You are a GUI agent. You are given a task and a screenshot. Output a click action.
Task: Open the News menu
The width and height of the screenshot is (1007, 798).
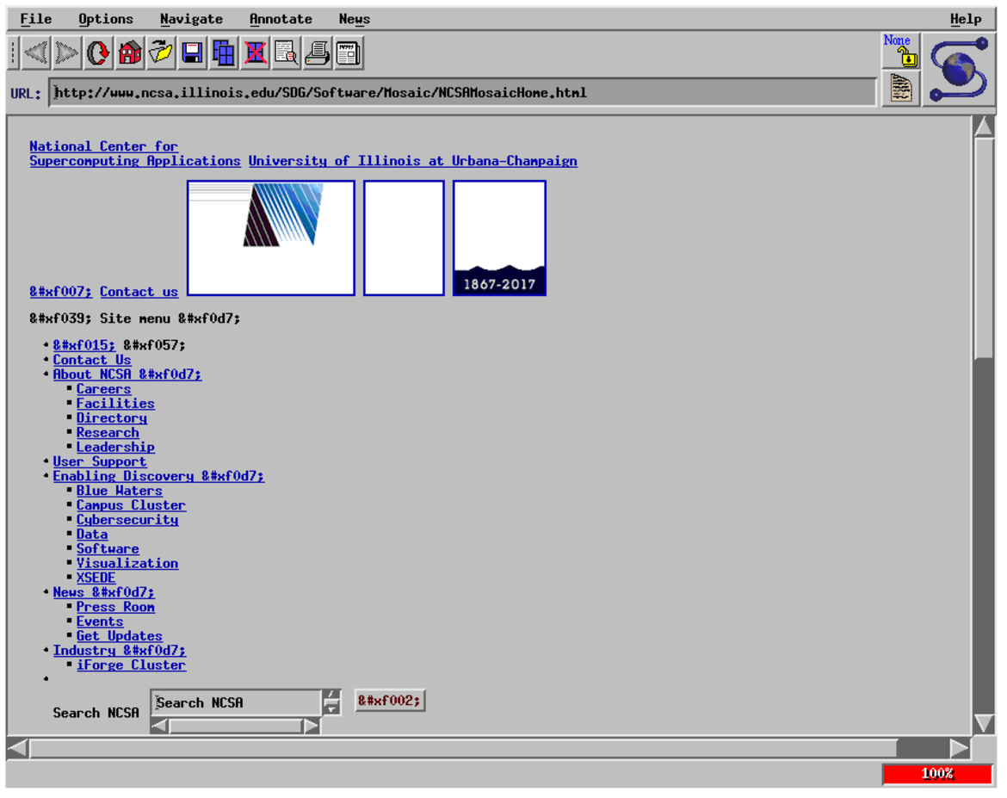(355, 19)
